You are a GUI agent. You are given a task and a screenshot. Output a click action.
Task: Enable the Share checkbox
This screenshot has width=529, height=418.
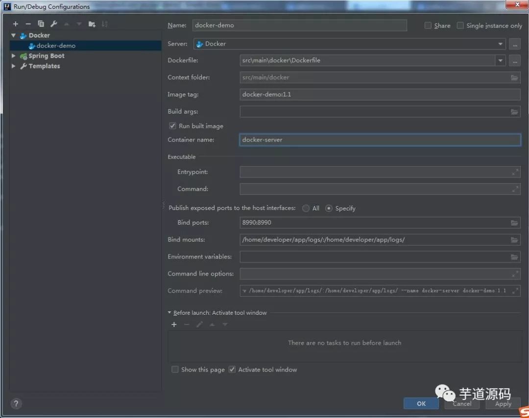[x=428, y=25]
